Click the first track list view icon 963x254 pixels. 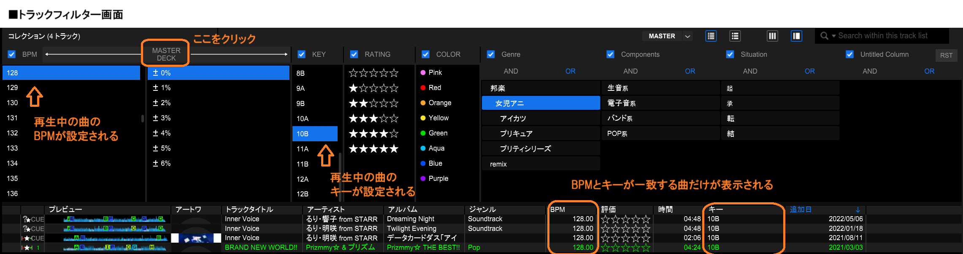(711, 36)
